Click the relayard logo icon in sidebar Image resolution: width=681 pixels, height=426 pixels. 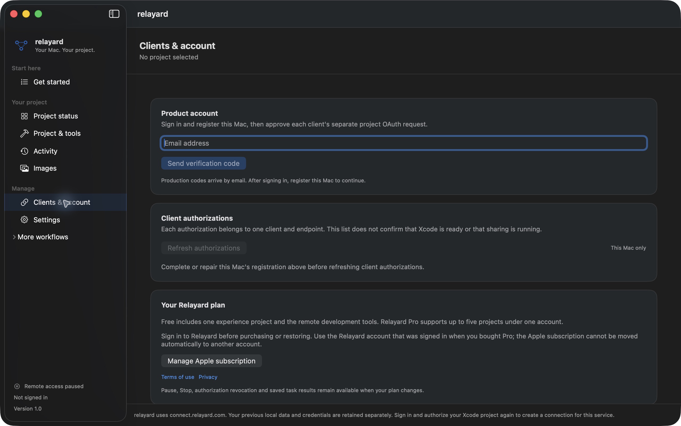[21, 45]
